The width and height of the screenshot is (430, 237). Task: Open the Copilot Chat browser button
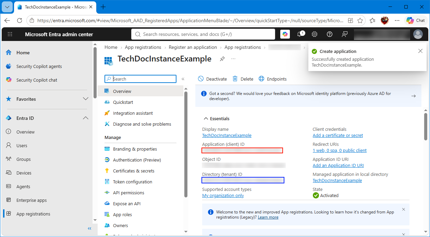coord(416,20)
